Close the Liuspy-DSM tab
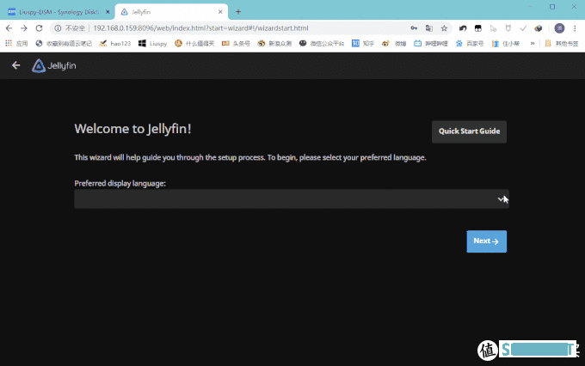This screenshot has height=366, width=585. click(x=108, y=12)
